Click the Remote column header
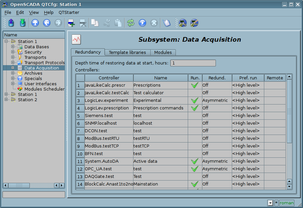The width and height of the screenshot is (303, 208). click(x=275, y=78)
